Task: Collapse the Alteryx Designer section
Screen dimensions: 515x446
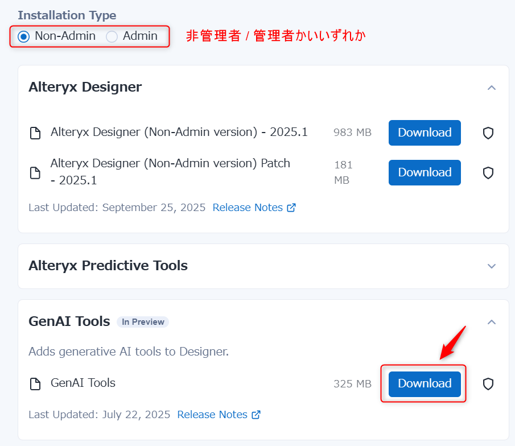Action: 492,88
